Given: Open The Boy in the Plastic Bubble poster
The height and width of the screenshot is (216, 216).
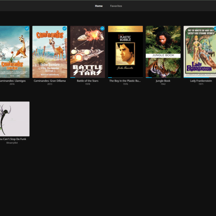Looking at the screenshot, I should click(126, 52).
